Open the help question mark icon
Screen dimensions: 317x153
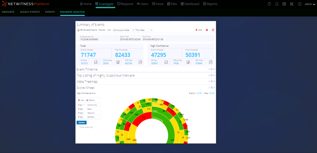300,4
